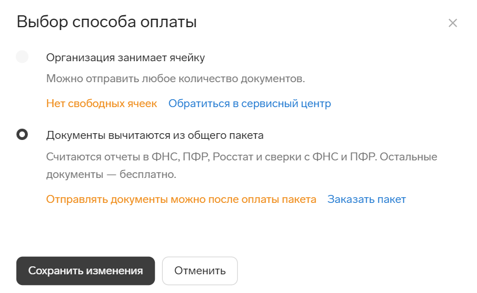477x293 pixels.
Task: Follow the 'Заказать пакет' link
Action: coord(366,199)
